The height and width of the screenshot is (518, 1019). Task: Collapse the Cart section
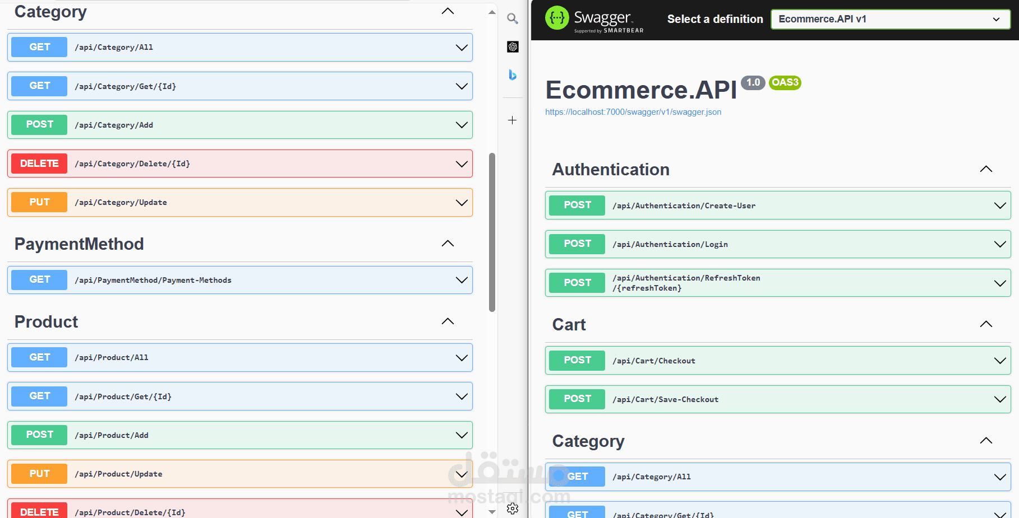click(x=986, y=324)
